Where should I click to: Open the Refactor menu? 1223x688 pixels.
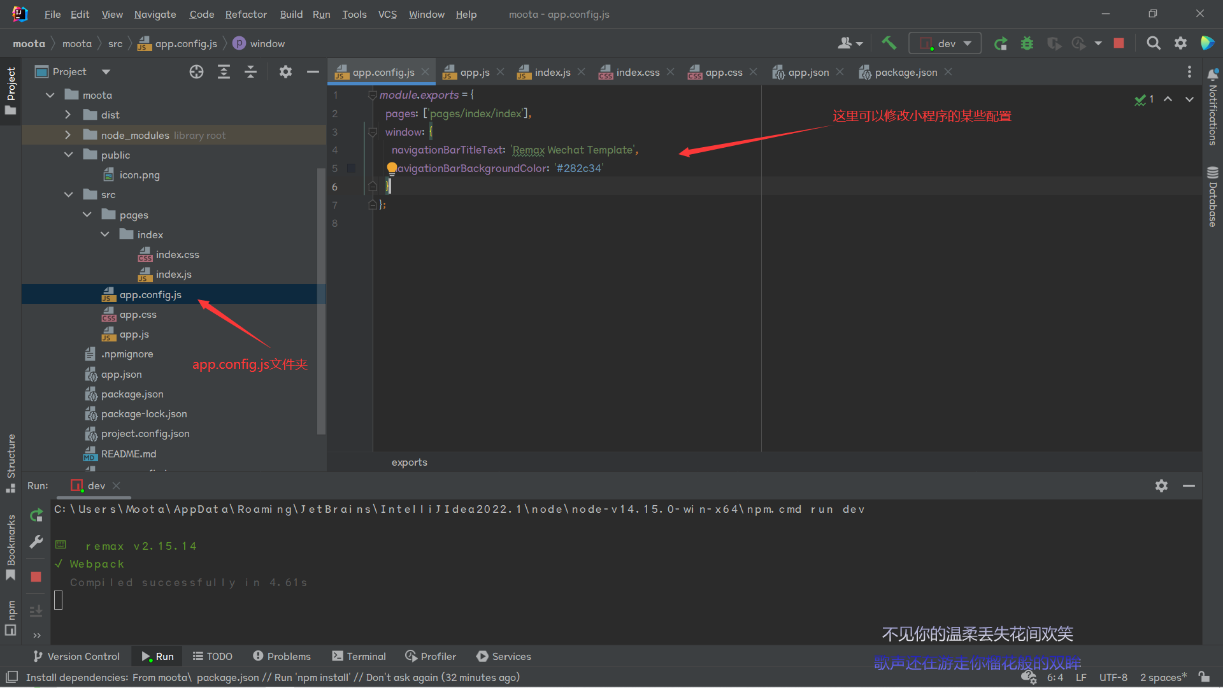[245, 14]
